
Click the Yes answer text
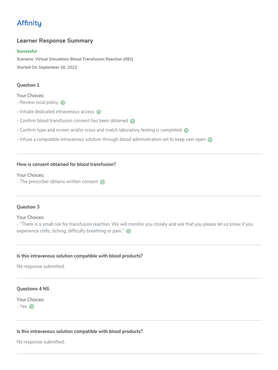pos(23,306)
